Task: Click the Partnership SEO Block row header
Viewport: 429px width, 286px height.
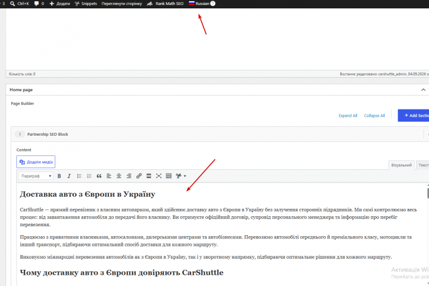Action: [x=220, y=134]
